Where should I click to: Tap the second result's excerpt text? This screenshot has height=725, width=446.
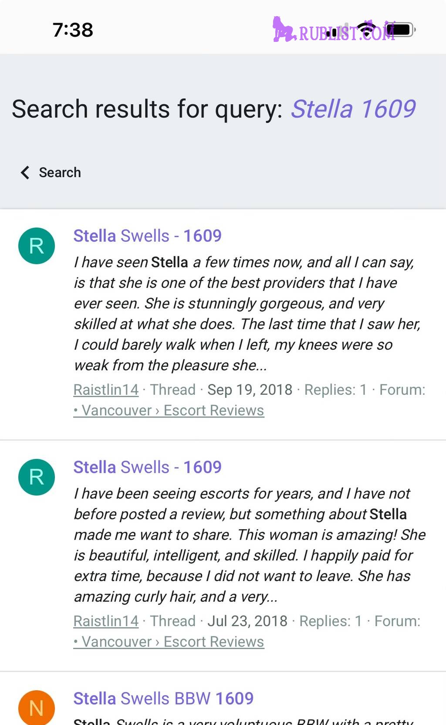250,545
